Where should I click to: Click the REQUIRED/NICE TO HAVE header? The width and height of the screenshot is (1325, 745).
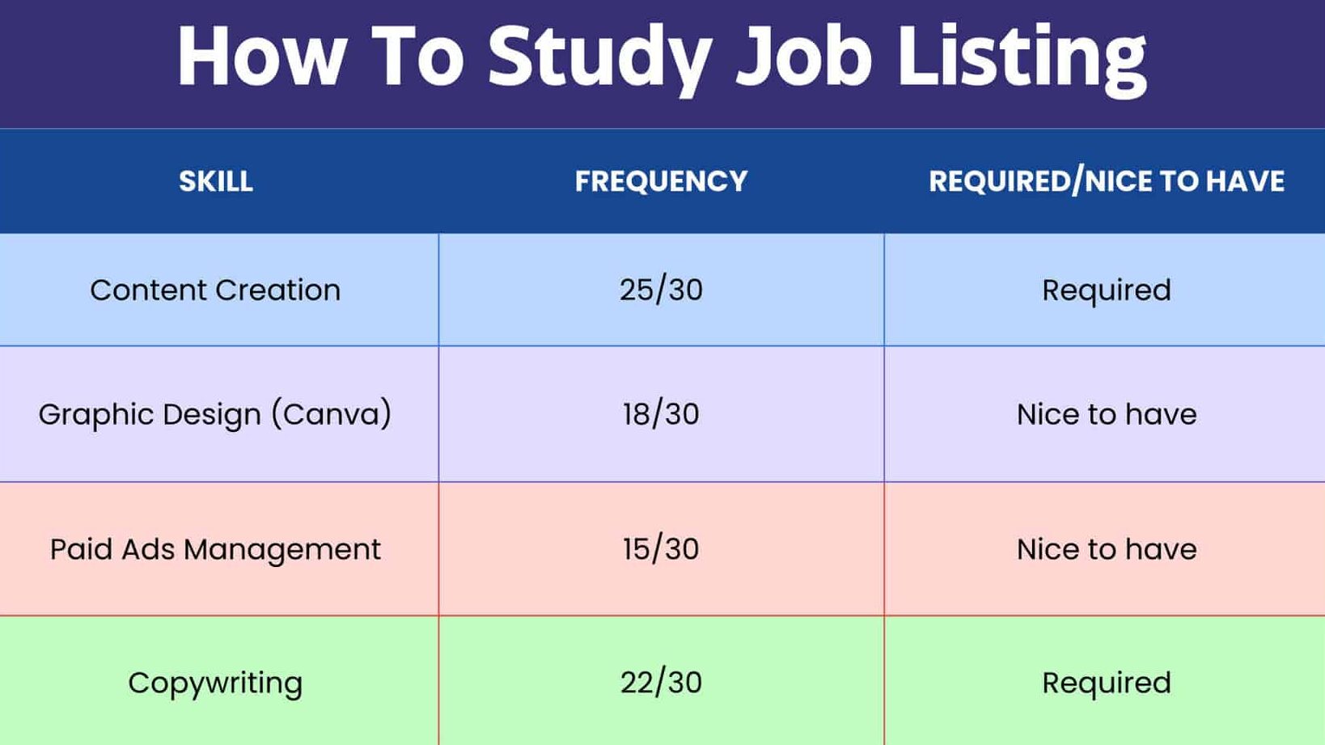1106,181
